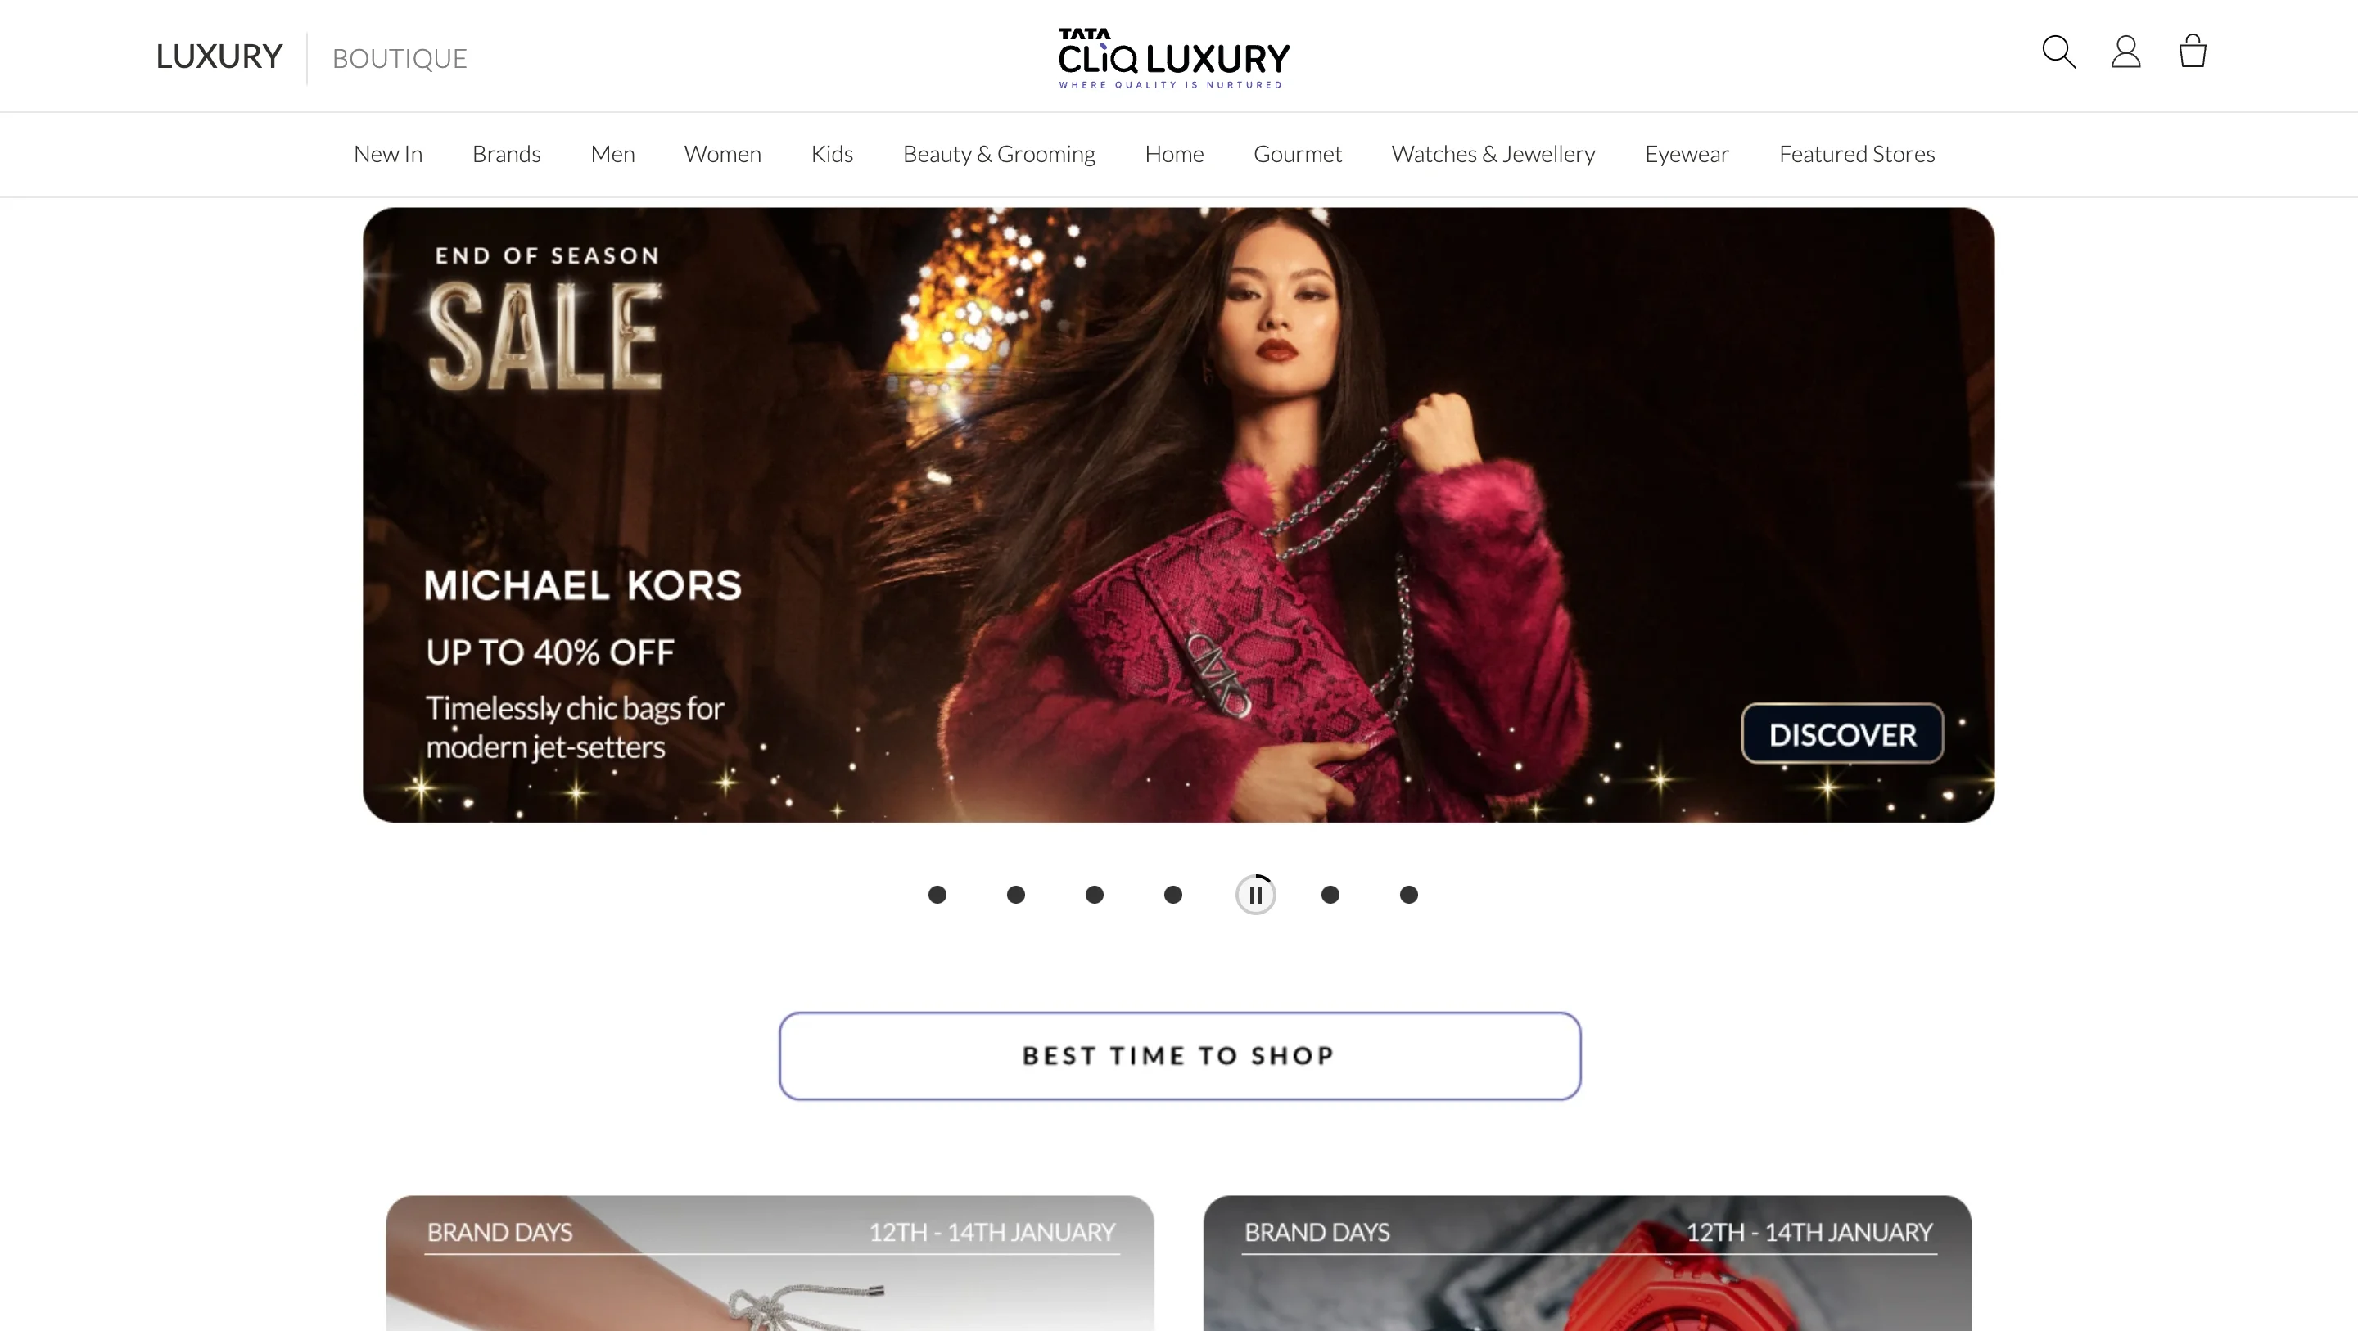
Task: Pause the banner carousel autoplay
Action: [1256, 895]
